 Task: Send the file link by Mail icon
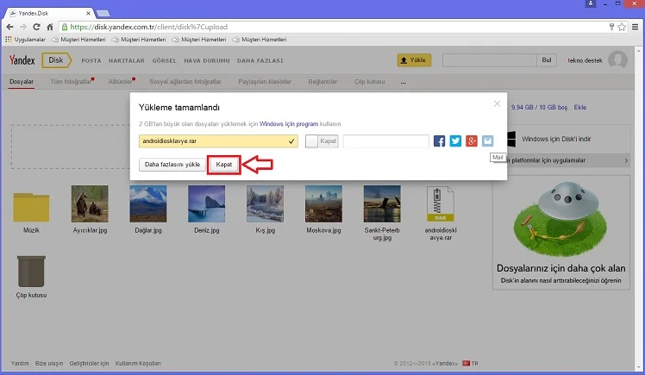pos(488,141)
